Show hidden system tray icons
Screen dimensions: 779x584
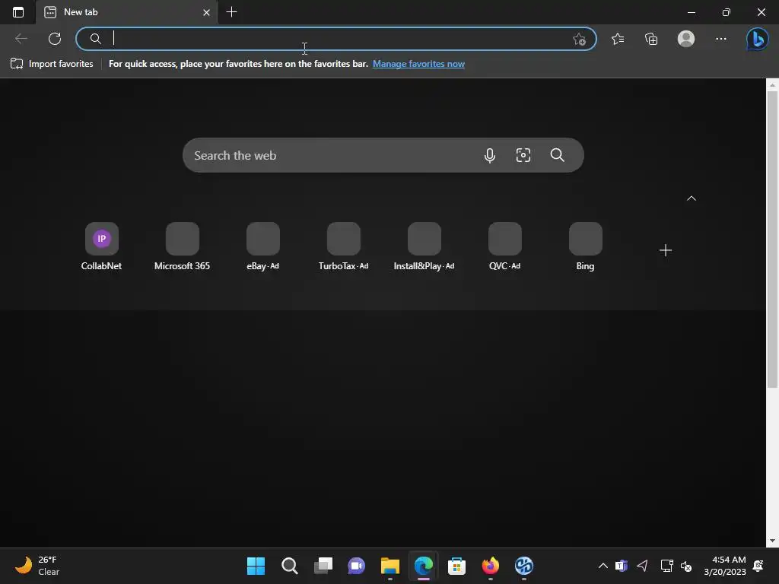pyautogui.click(x=603, y=566)
